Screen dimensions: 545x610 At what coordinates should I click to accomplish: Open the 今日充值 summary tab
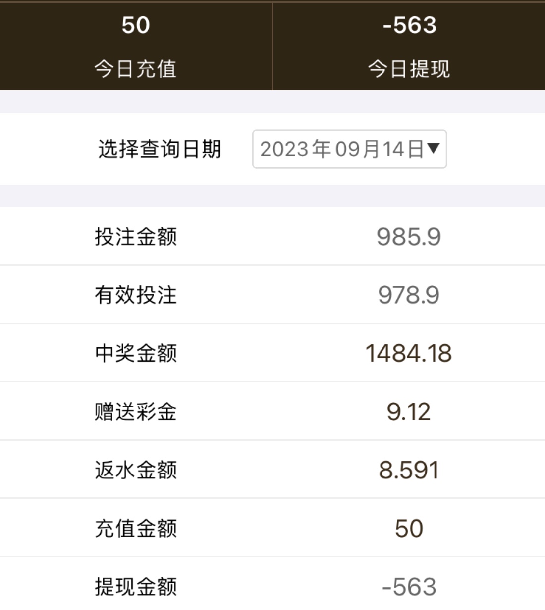pyautogui.click(x=136, y=68)
